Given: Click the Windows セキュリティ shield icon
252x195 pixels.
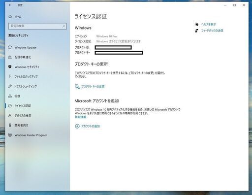Looking at the screenshot, I should click(x=10, y=67).
